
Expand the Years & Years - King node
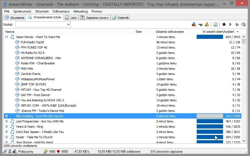coord(6,127)
